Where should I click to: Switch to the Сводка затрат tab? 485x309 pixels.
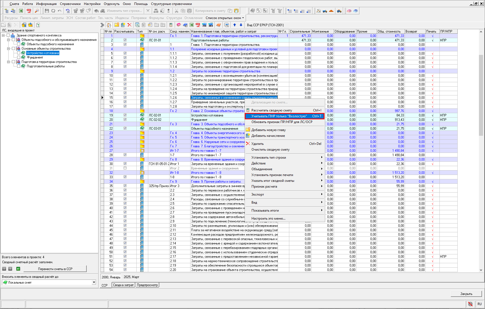(x=123, y=285)
